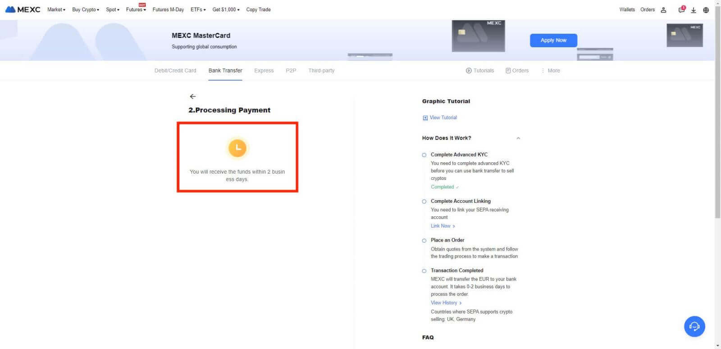Click the Complete Advanced KYC step
721x349 pixels.
(459, 155)
